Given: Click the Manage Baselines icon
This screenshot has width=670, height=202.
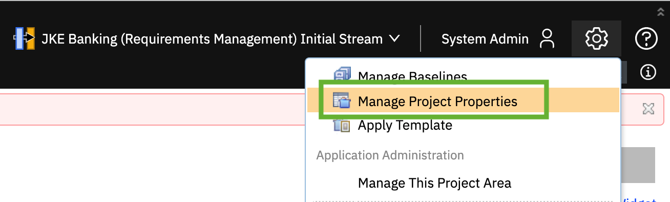Looking at the screenshot, I should click(342, 74).
